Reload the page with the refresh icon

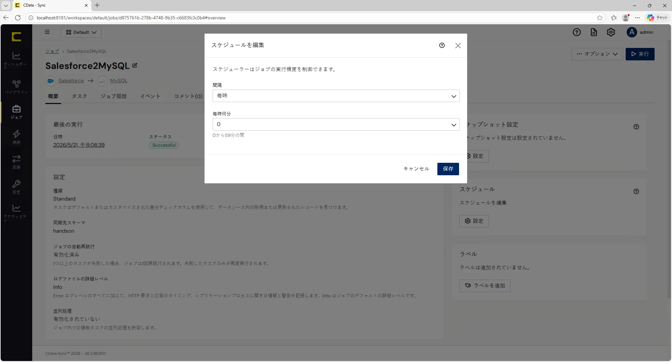pyautogui.click(x=18, y=18)
